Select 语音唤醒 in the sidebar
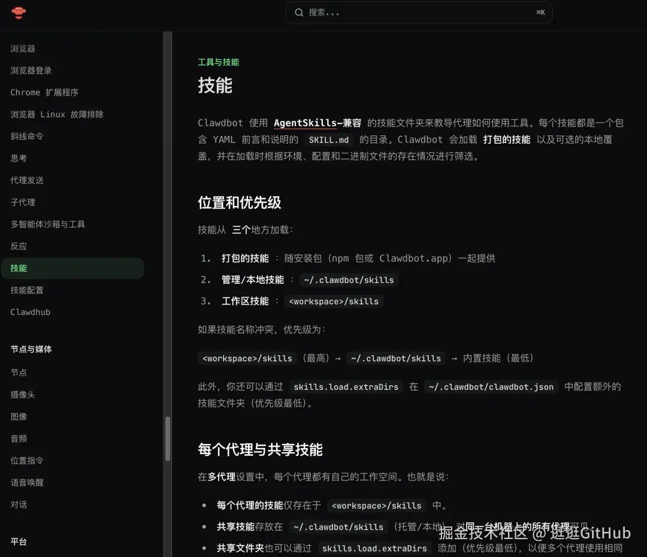 click(27, 482)
